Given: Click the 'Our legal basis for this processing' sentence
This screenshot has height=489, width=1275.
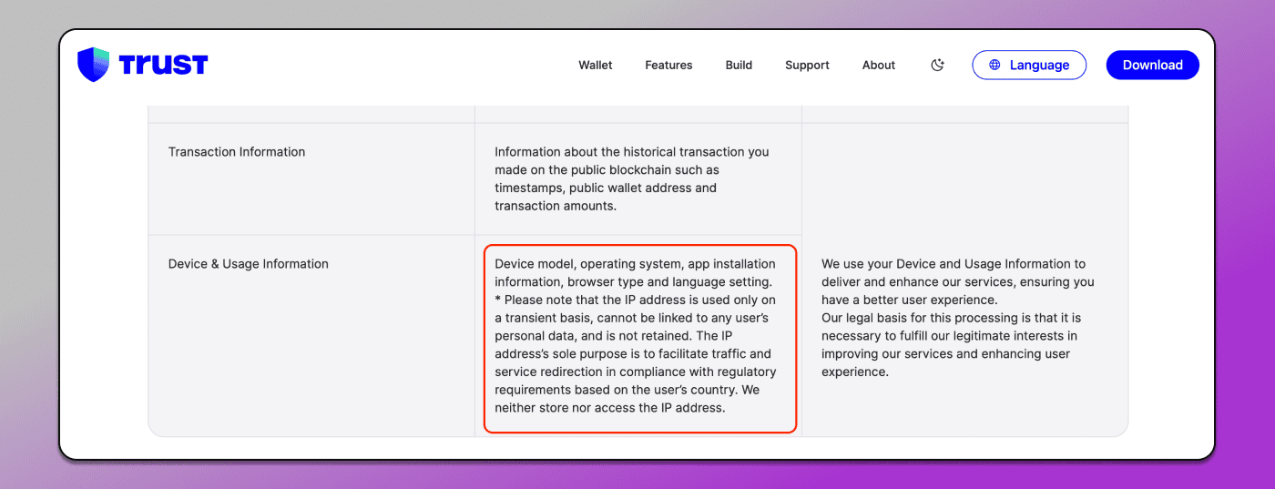Looking at the screenshot, I should pyautogui.click(x=951, y=344).
